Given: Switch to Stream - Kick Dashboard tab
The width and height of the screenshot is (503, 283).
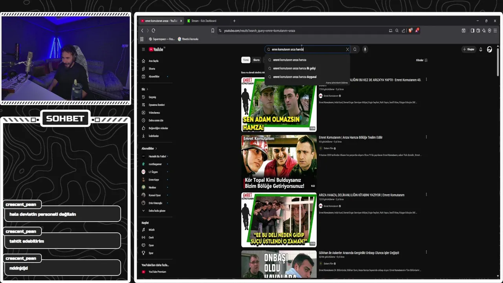Looking at the screenshot, I should (x=204, y=21).
